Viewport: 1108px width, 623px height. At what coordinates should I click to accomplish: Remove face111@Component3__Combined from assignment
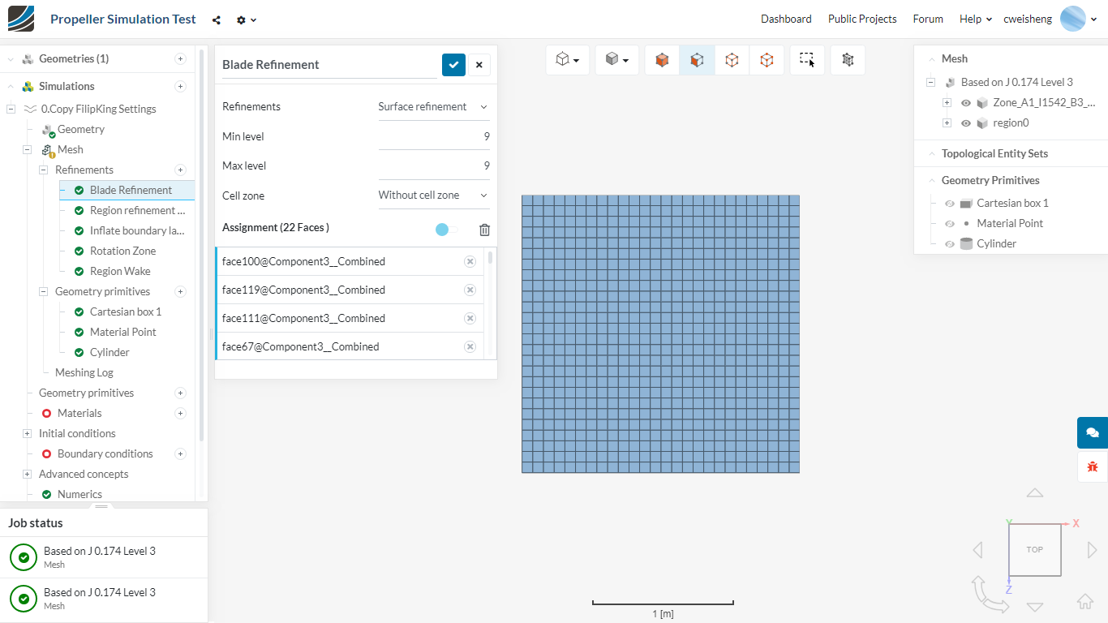tap(470, 318)
